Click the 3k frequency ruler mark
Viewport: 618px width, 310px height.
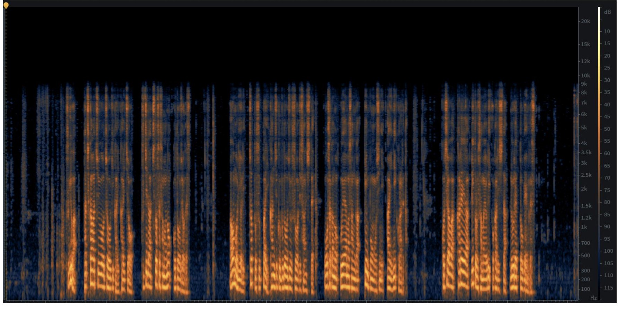(584, 163)
